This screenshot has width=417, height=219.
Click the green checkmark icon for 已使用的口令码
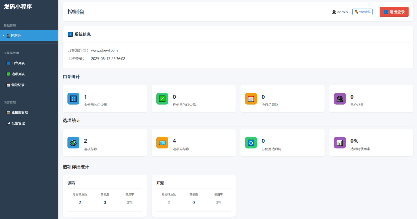[x=162, y=99]
